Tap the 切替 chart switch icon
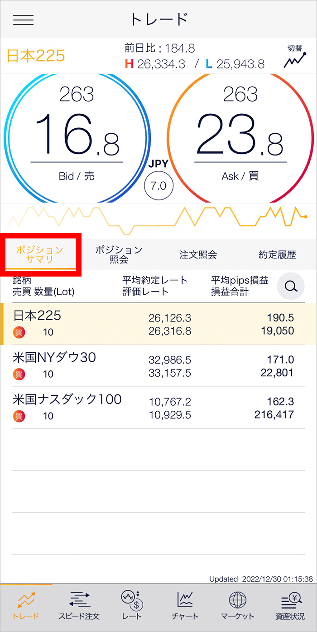 pos(295,56)
